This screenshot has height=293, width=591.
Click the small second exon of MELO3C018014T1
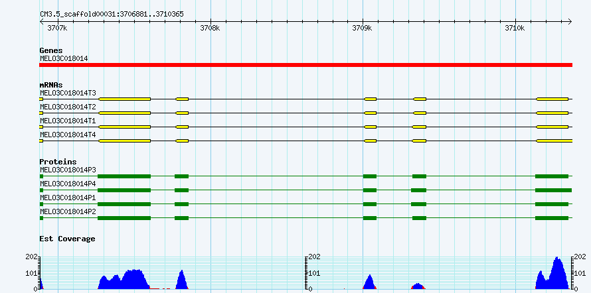pyautogui.click(x=182, y=127)
